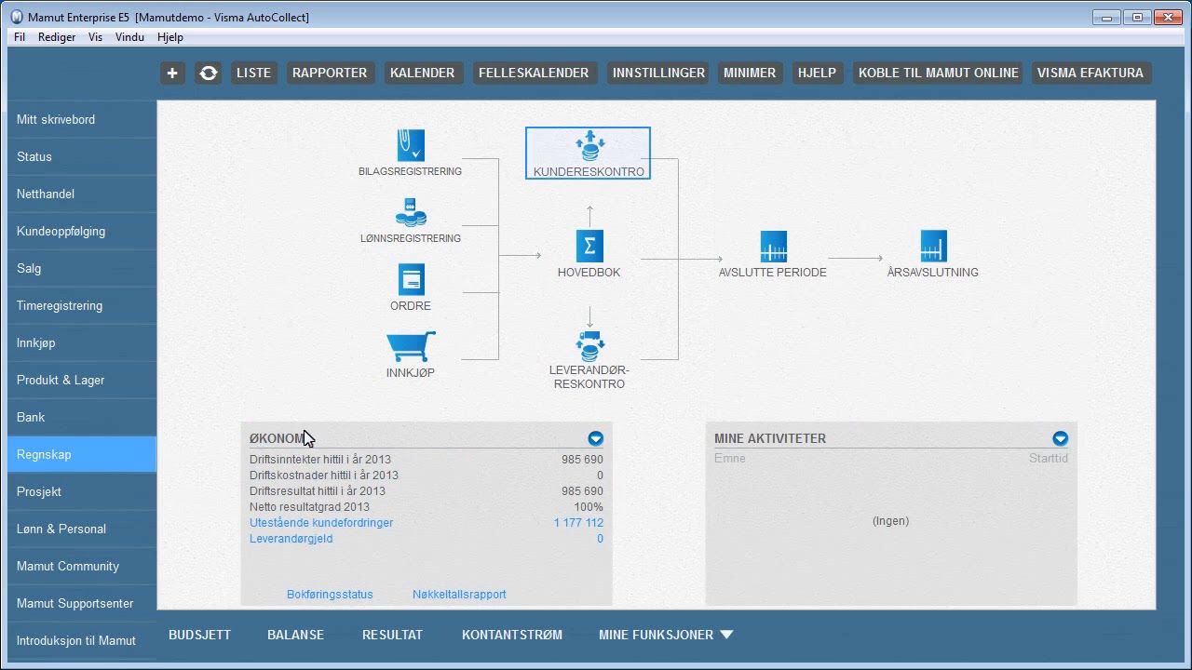Click the Driftsinntekter hittil i år 2013 row
The image size is (1192, 670).
click(427, 460)
